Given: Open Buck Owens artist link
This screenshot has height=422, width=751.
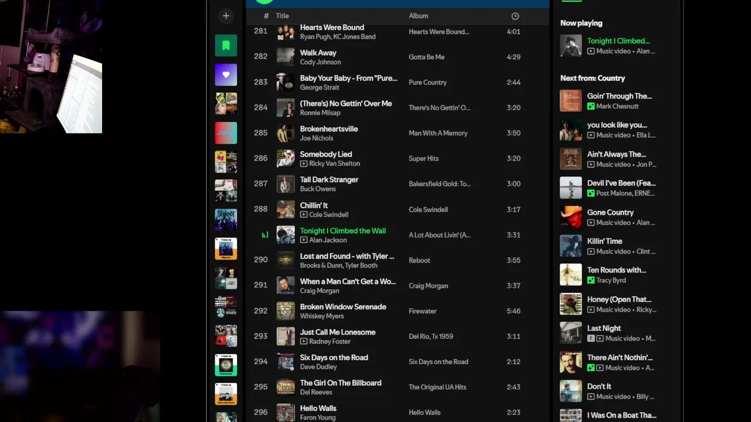Looking at the screenshot, I should click(x=318, y=189).
